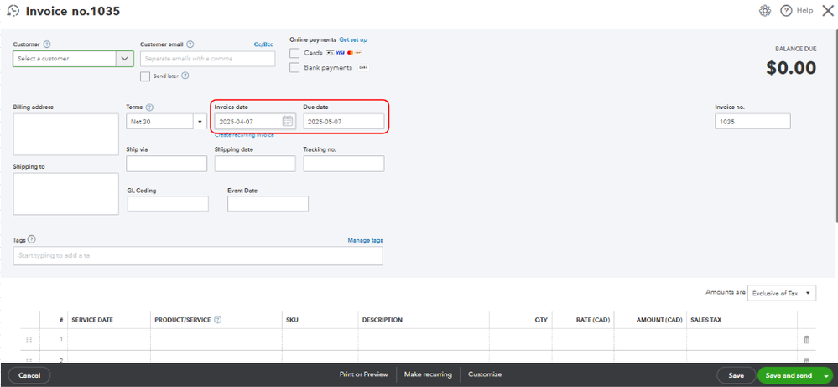This screenshot has height=387, width=838.
Task: Open the Select a customer dropdown
Action: [124, 59]
